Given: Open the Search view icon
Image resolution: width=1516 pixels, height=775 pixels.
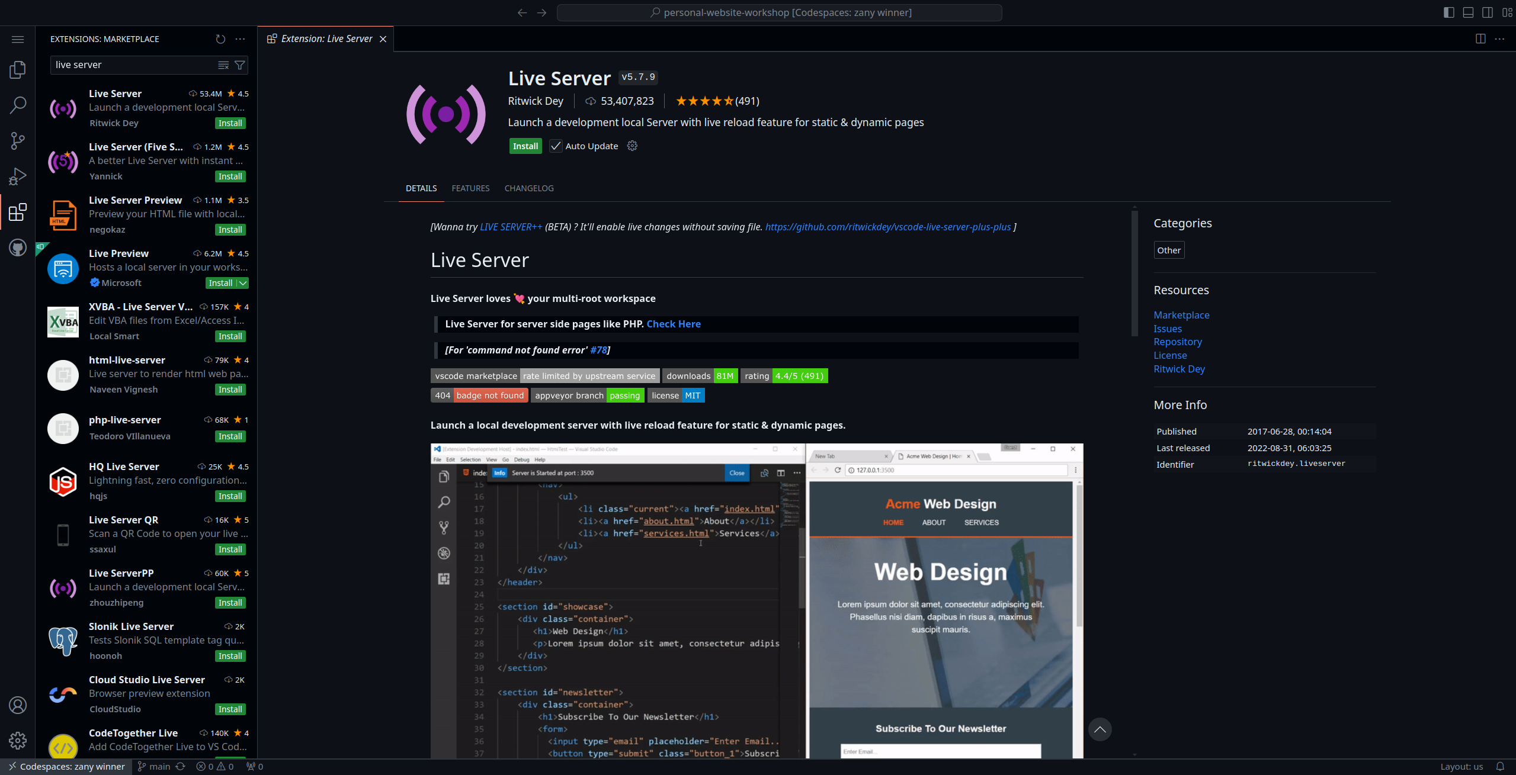Looking at the screenshot, I should [x=18, y=105].
